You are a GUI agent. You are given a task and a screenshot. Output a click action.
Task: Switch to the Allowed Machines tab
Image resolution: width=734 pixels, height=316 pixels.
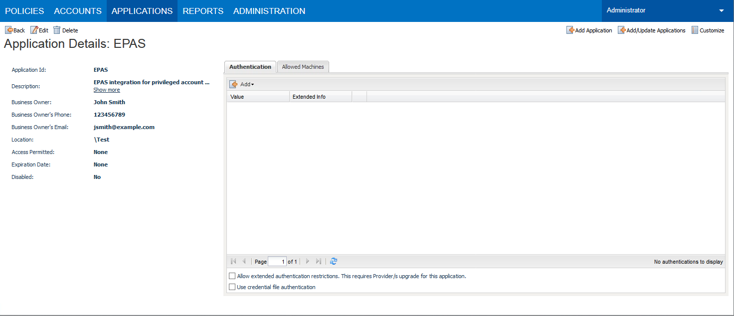click(x=303, y=66)
